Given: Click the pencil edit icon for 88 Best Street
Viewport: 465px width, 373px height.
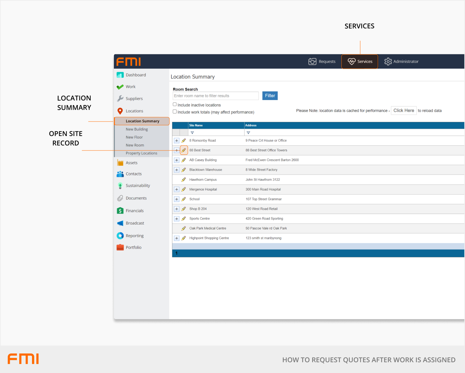Looking at the screenshot, I should 184,150.
